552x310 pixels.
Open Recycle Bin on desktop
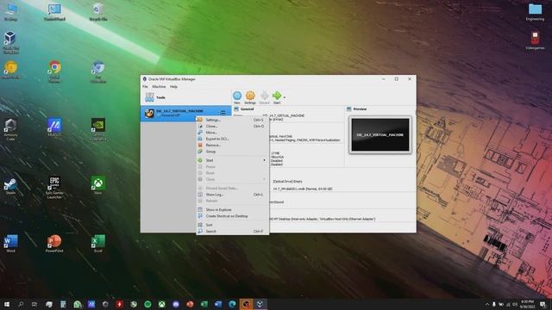click(x=98, y=12)
